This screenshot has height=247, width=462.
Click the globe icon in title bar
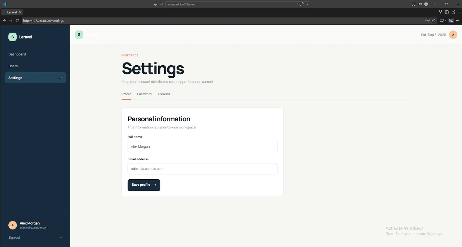(426, 4)
